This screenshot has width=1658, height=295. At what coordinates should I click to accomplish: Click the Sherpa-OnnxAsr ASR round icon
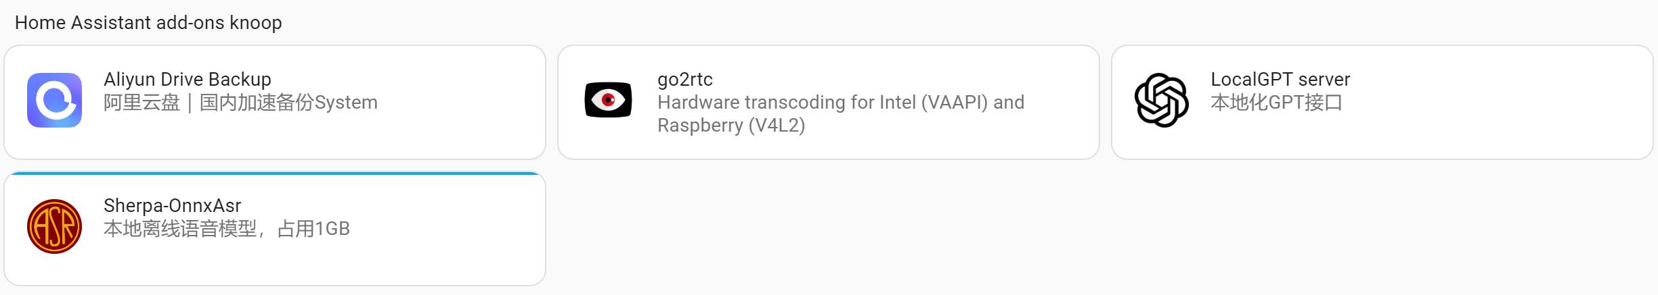pyautogui.click(x=54, y=226)
